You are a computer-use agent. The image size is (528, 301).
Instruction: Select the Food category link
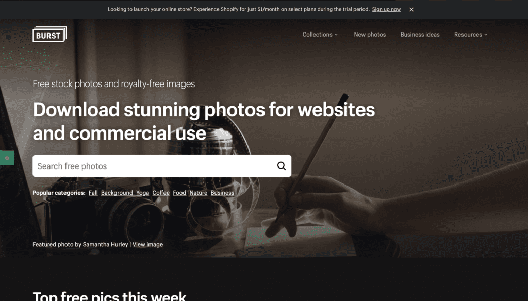point(179,193)
